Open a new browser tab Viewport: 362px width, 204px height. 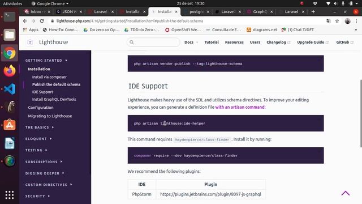[x=313, y=11]
